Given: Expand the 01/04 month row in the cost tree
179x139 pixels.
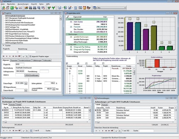Looking at the screenshot, I should coord(70,71).
